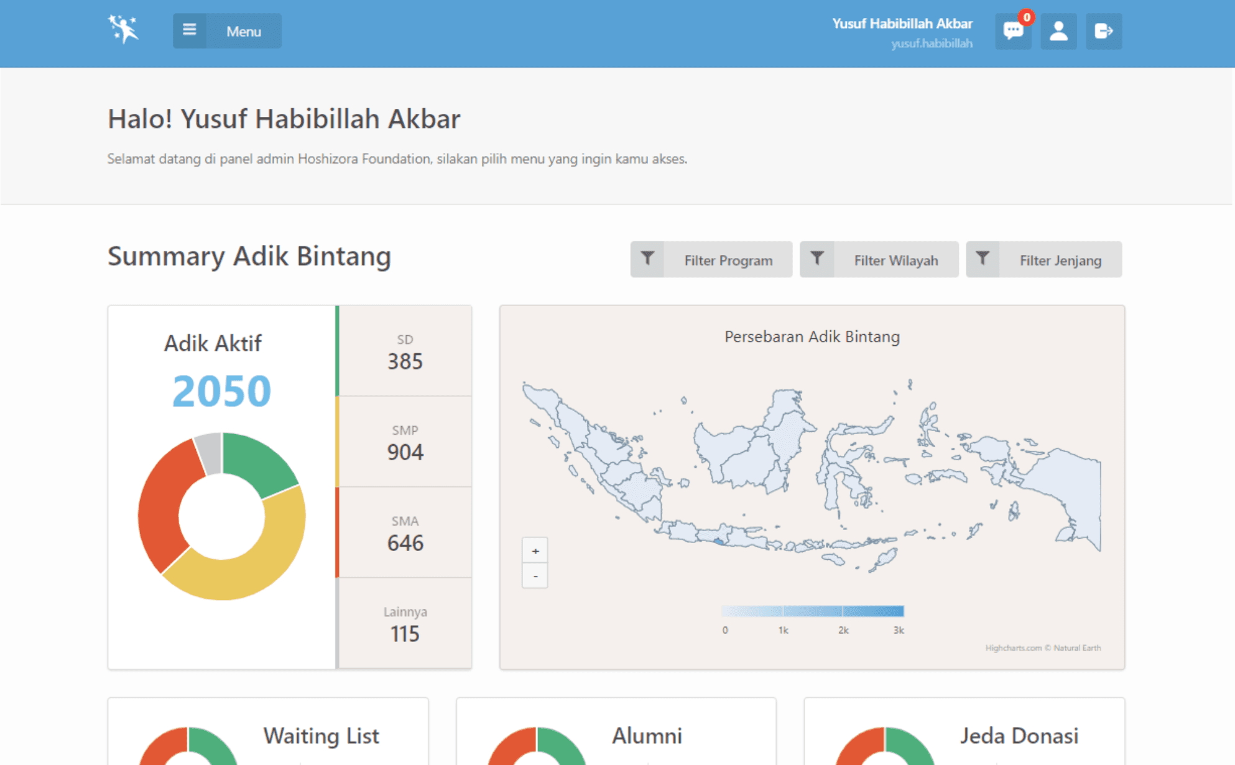Image resolution: width=1235 pixels, height=765 pixels.
Task: Open the chat messages icon
Action: point(1013,31)
